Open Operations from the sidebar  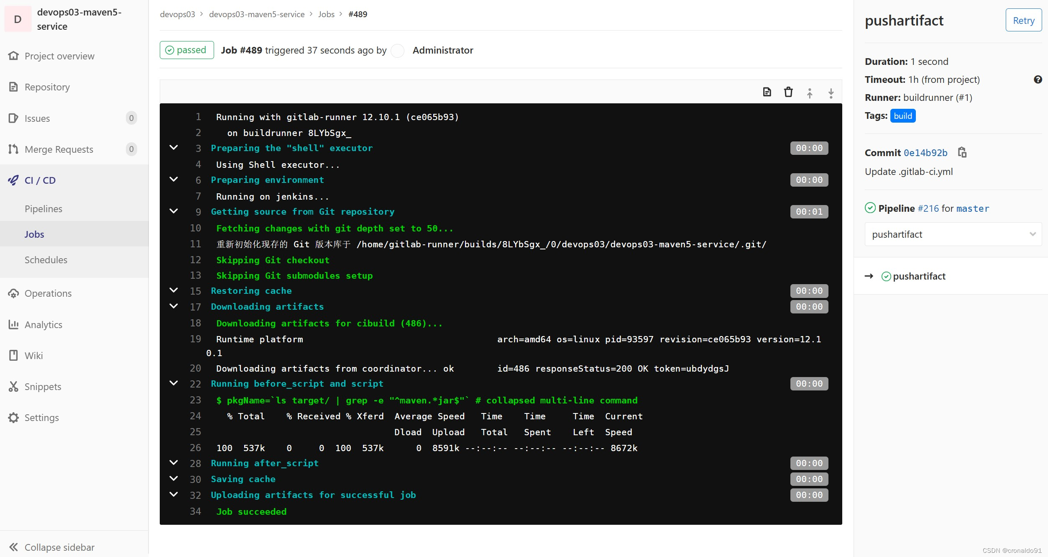[x=47, y=293]
